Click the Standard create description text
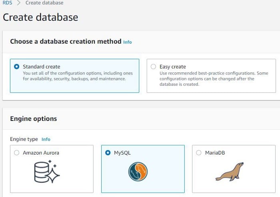Screen dimensions: 280x197 click(78, 76)
